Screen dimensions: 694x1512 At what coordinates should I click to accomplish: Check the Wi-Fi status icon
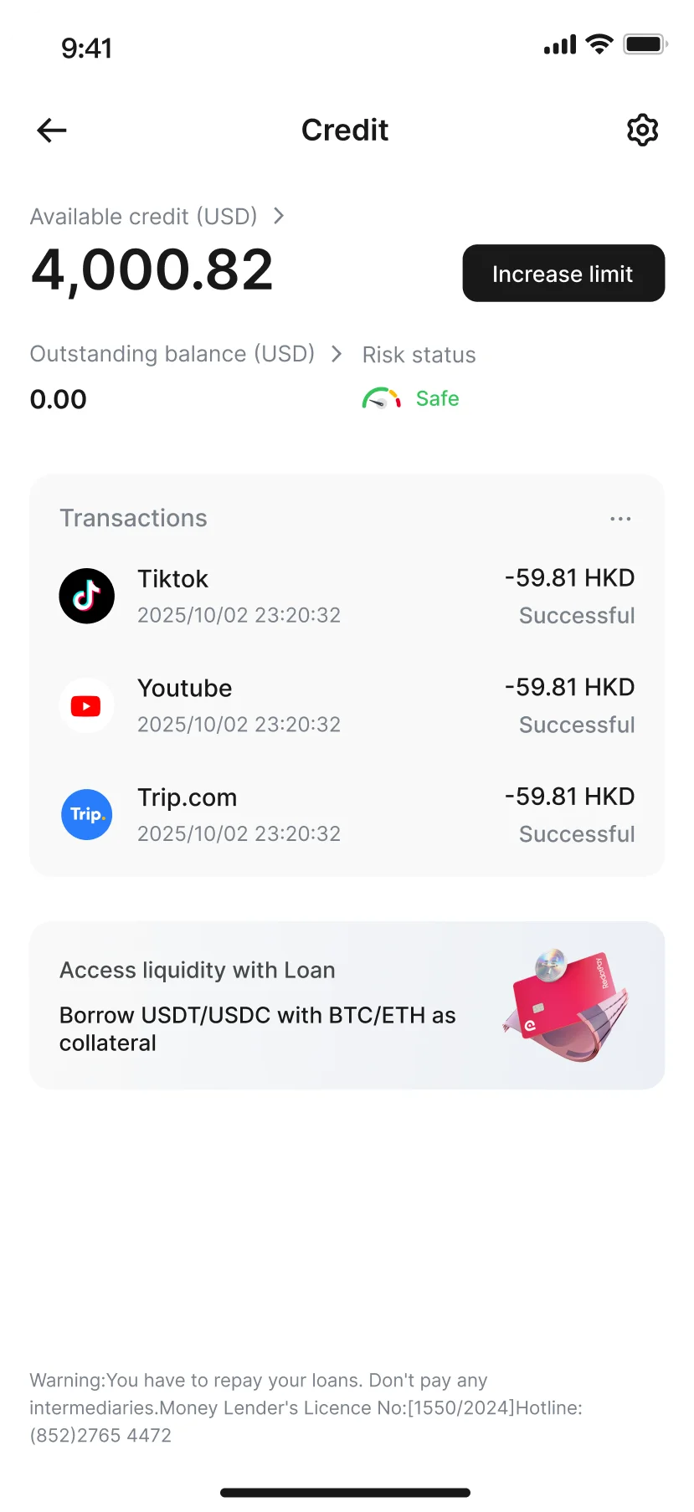pos(599,44)
